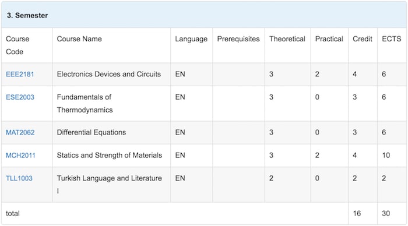Image resolution: width=408 pixels, height=226 pixels.
Task: Open the ESE2003 course link
Action: point(20,97)
